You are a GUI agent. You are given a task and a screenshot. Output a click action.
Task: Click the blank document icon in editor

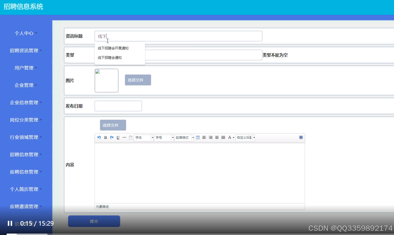130,137
